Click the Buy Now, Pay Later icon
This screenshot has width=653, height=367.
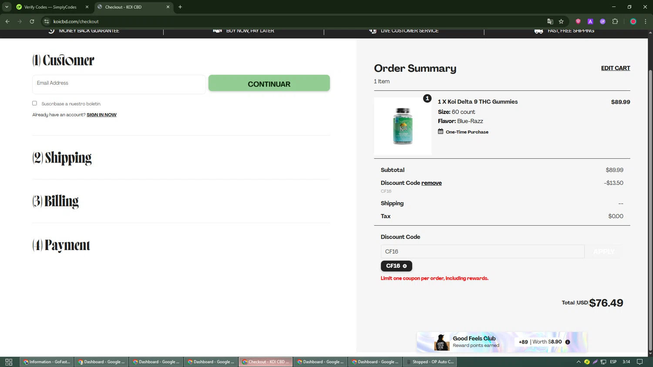(x=217, y=31)
